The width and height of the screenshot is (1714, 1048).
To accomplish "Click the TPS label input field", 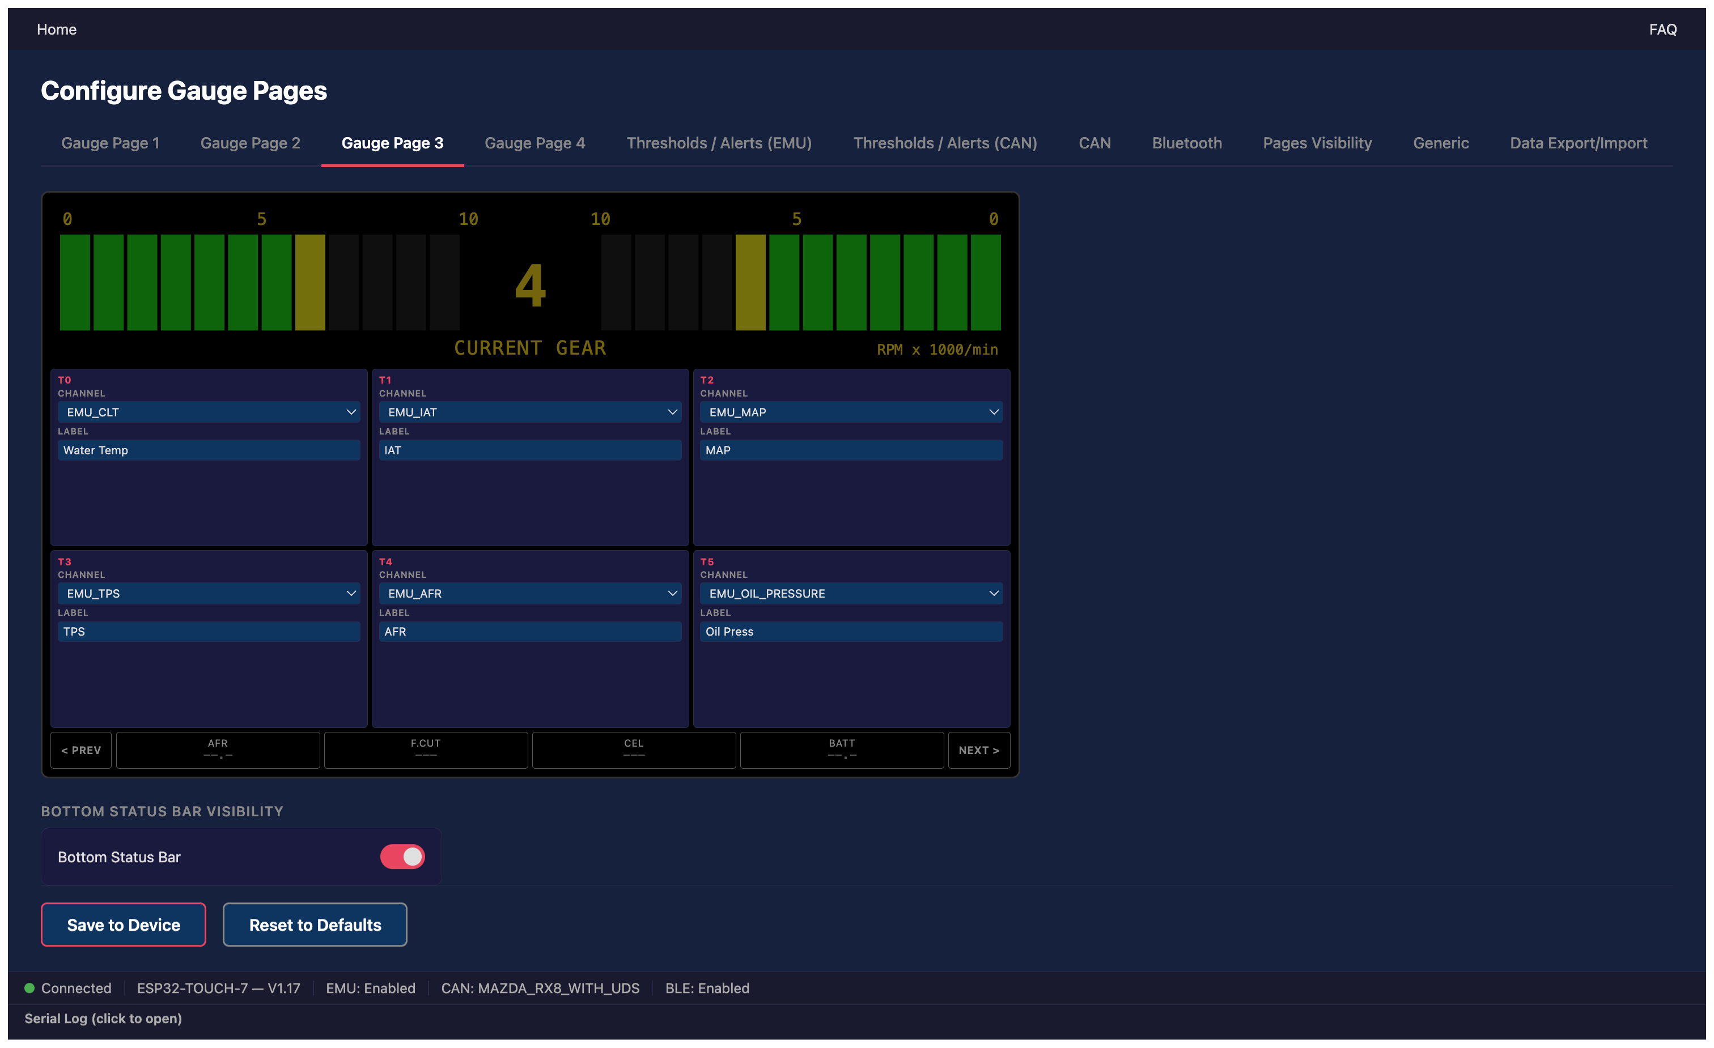I will 209,632.
